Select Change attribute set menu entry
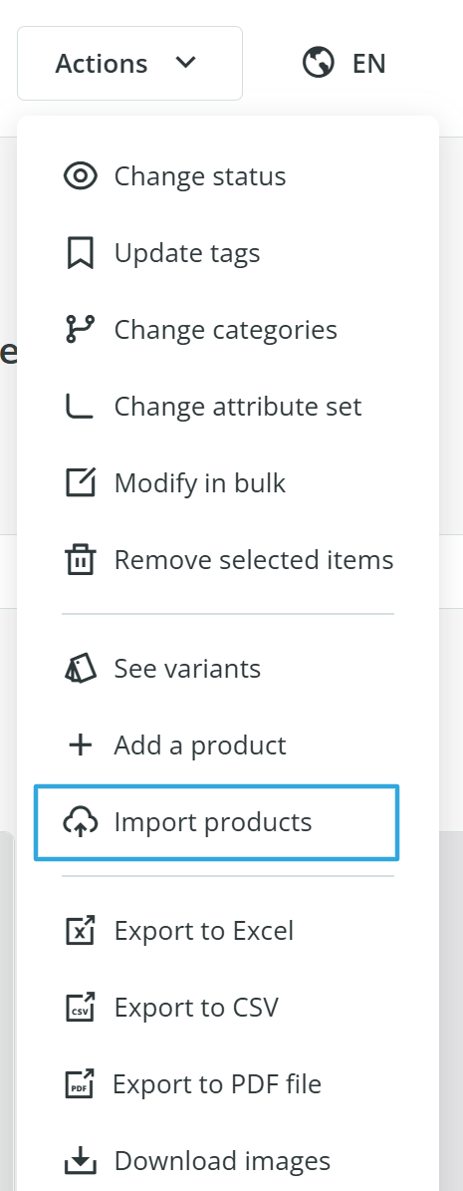 coord(228,407)
